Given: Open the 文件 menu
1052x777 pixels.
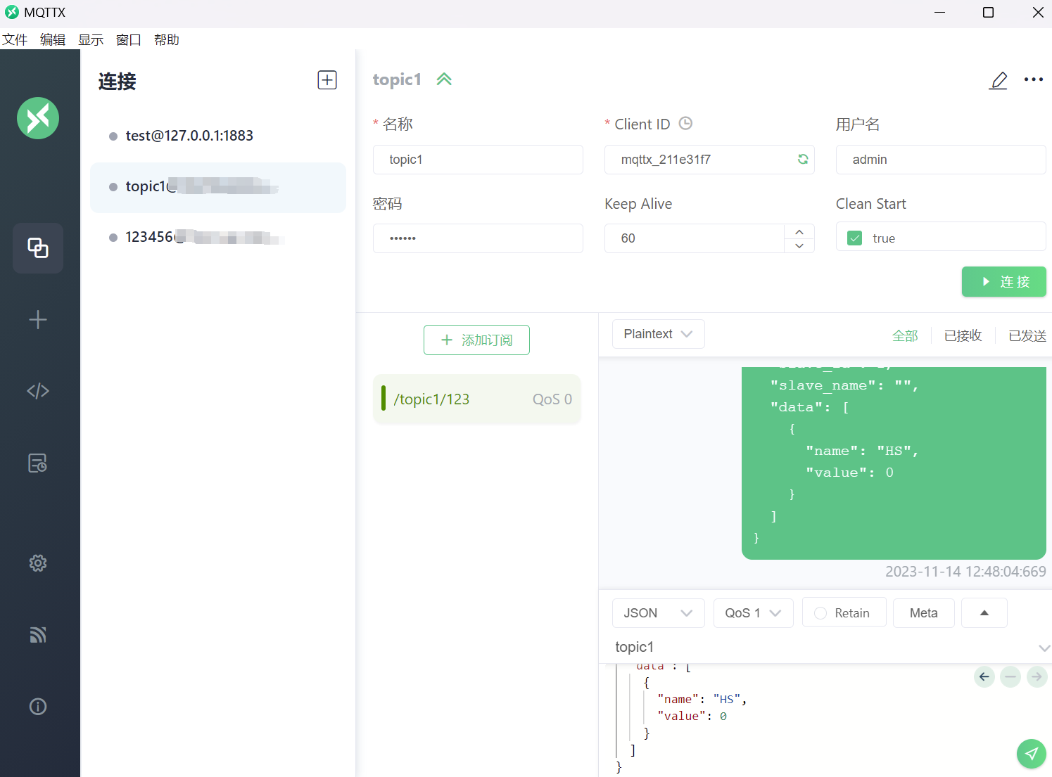Looking at the screenshot, I should 15,40.
